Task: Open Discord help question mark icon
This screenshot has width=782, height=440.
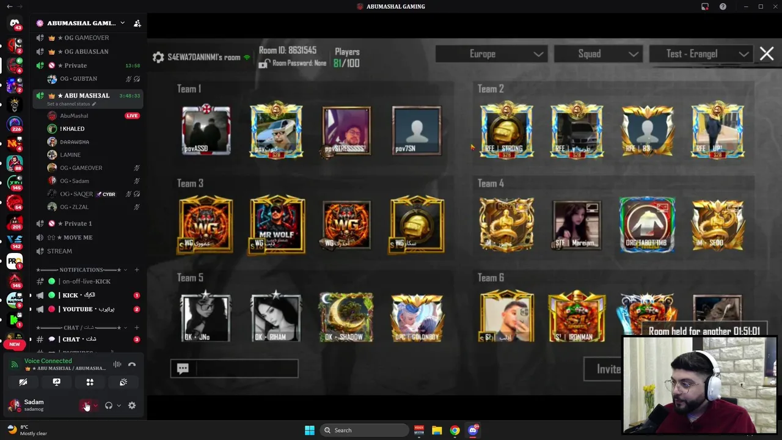Action: click(x=723, y=7)
